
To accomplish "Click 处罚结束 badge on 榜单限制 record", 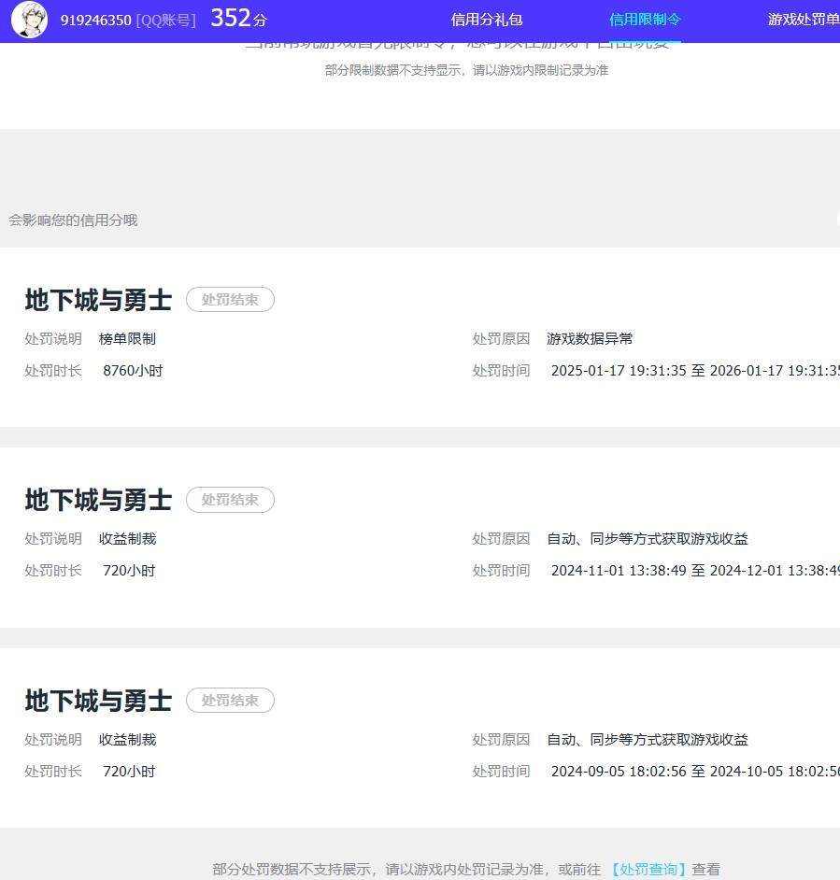I will click(230, 300).
